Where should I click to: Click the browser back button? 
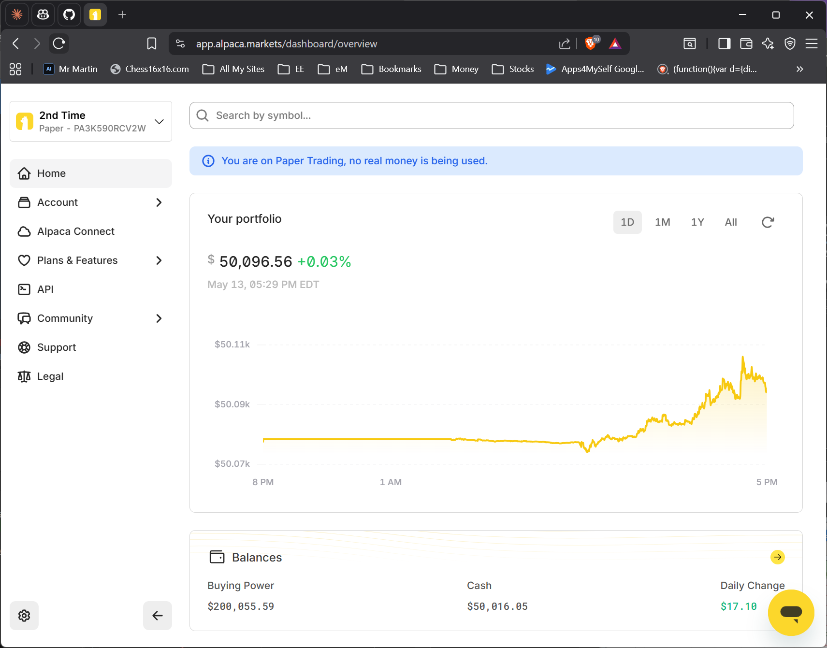click(x=16, y=44)
